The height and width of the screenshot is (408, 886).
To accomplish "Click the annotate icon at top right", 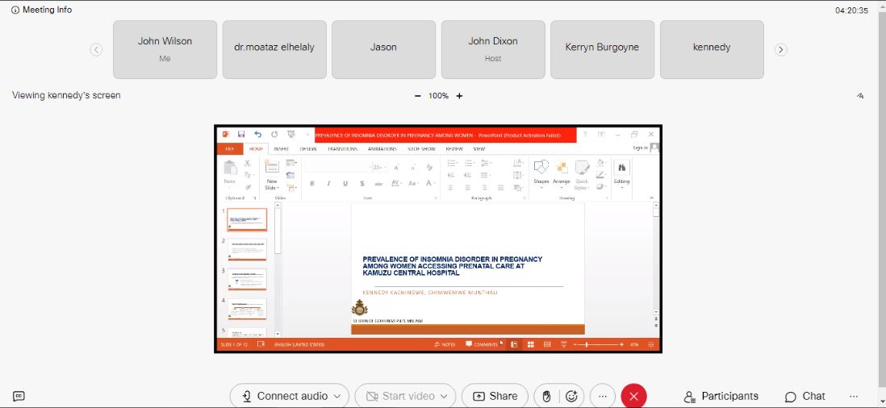I will click(860, 96).
